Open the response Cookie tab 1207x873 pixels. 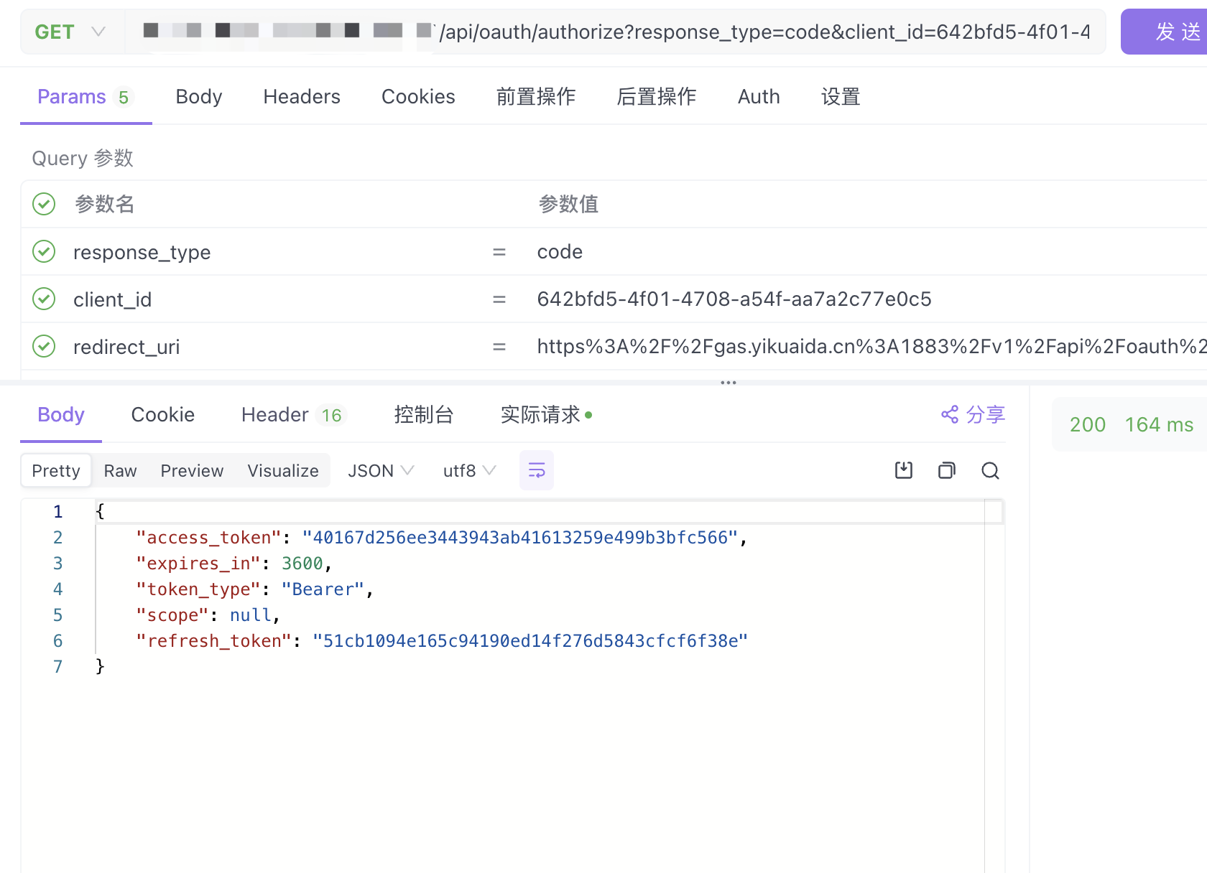click(x=163, y=415)
